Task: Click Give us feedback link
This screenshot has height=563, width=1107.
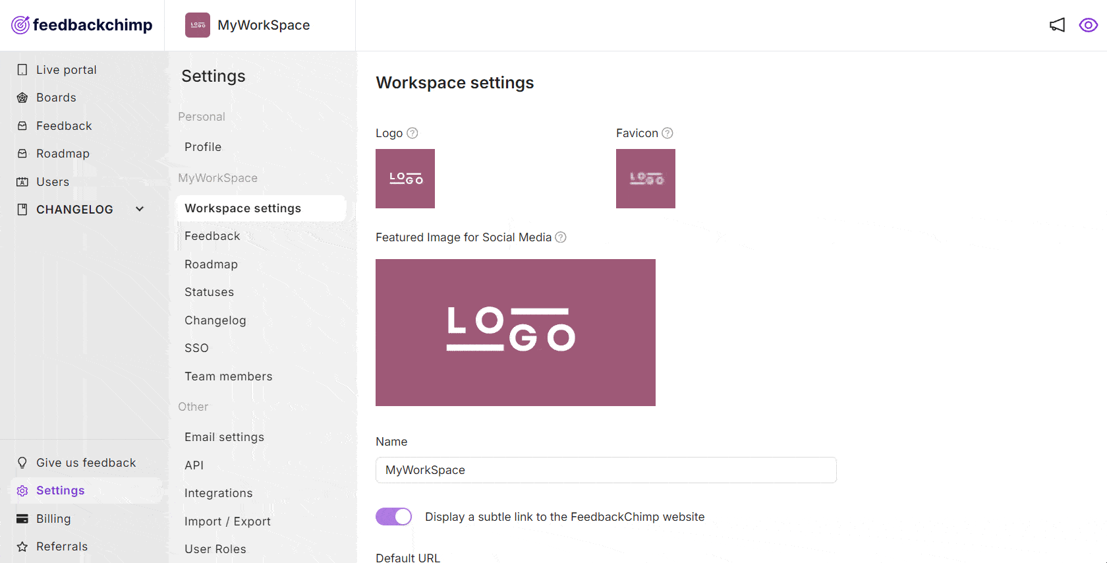Action: (x=86, y=463)
